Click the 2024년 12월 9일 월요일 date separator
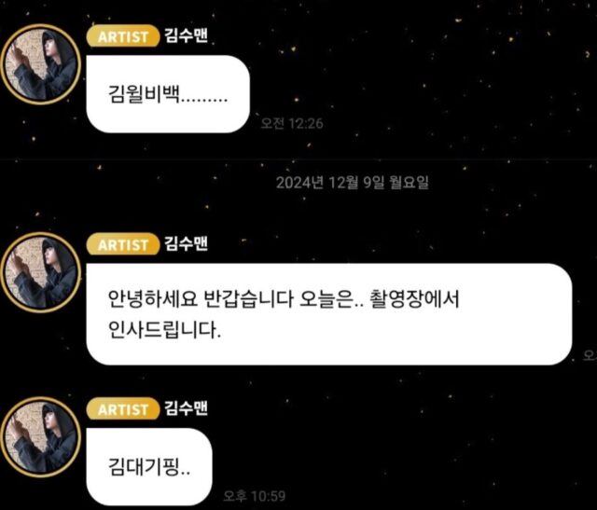 (352, 183)
